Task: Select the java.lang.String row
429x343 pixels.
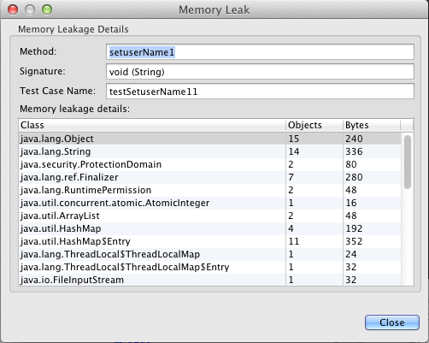Action: pos(209,151)
